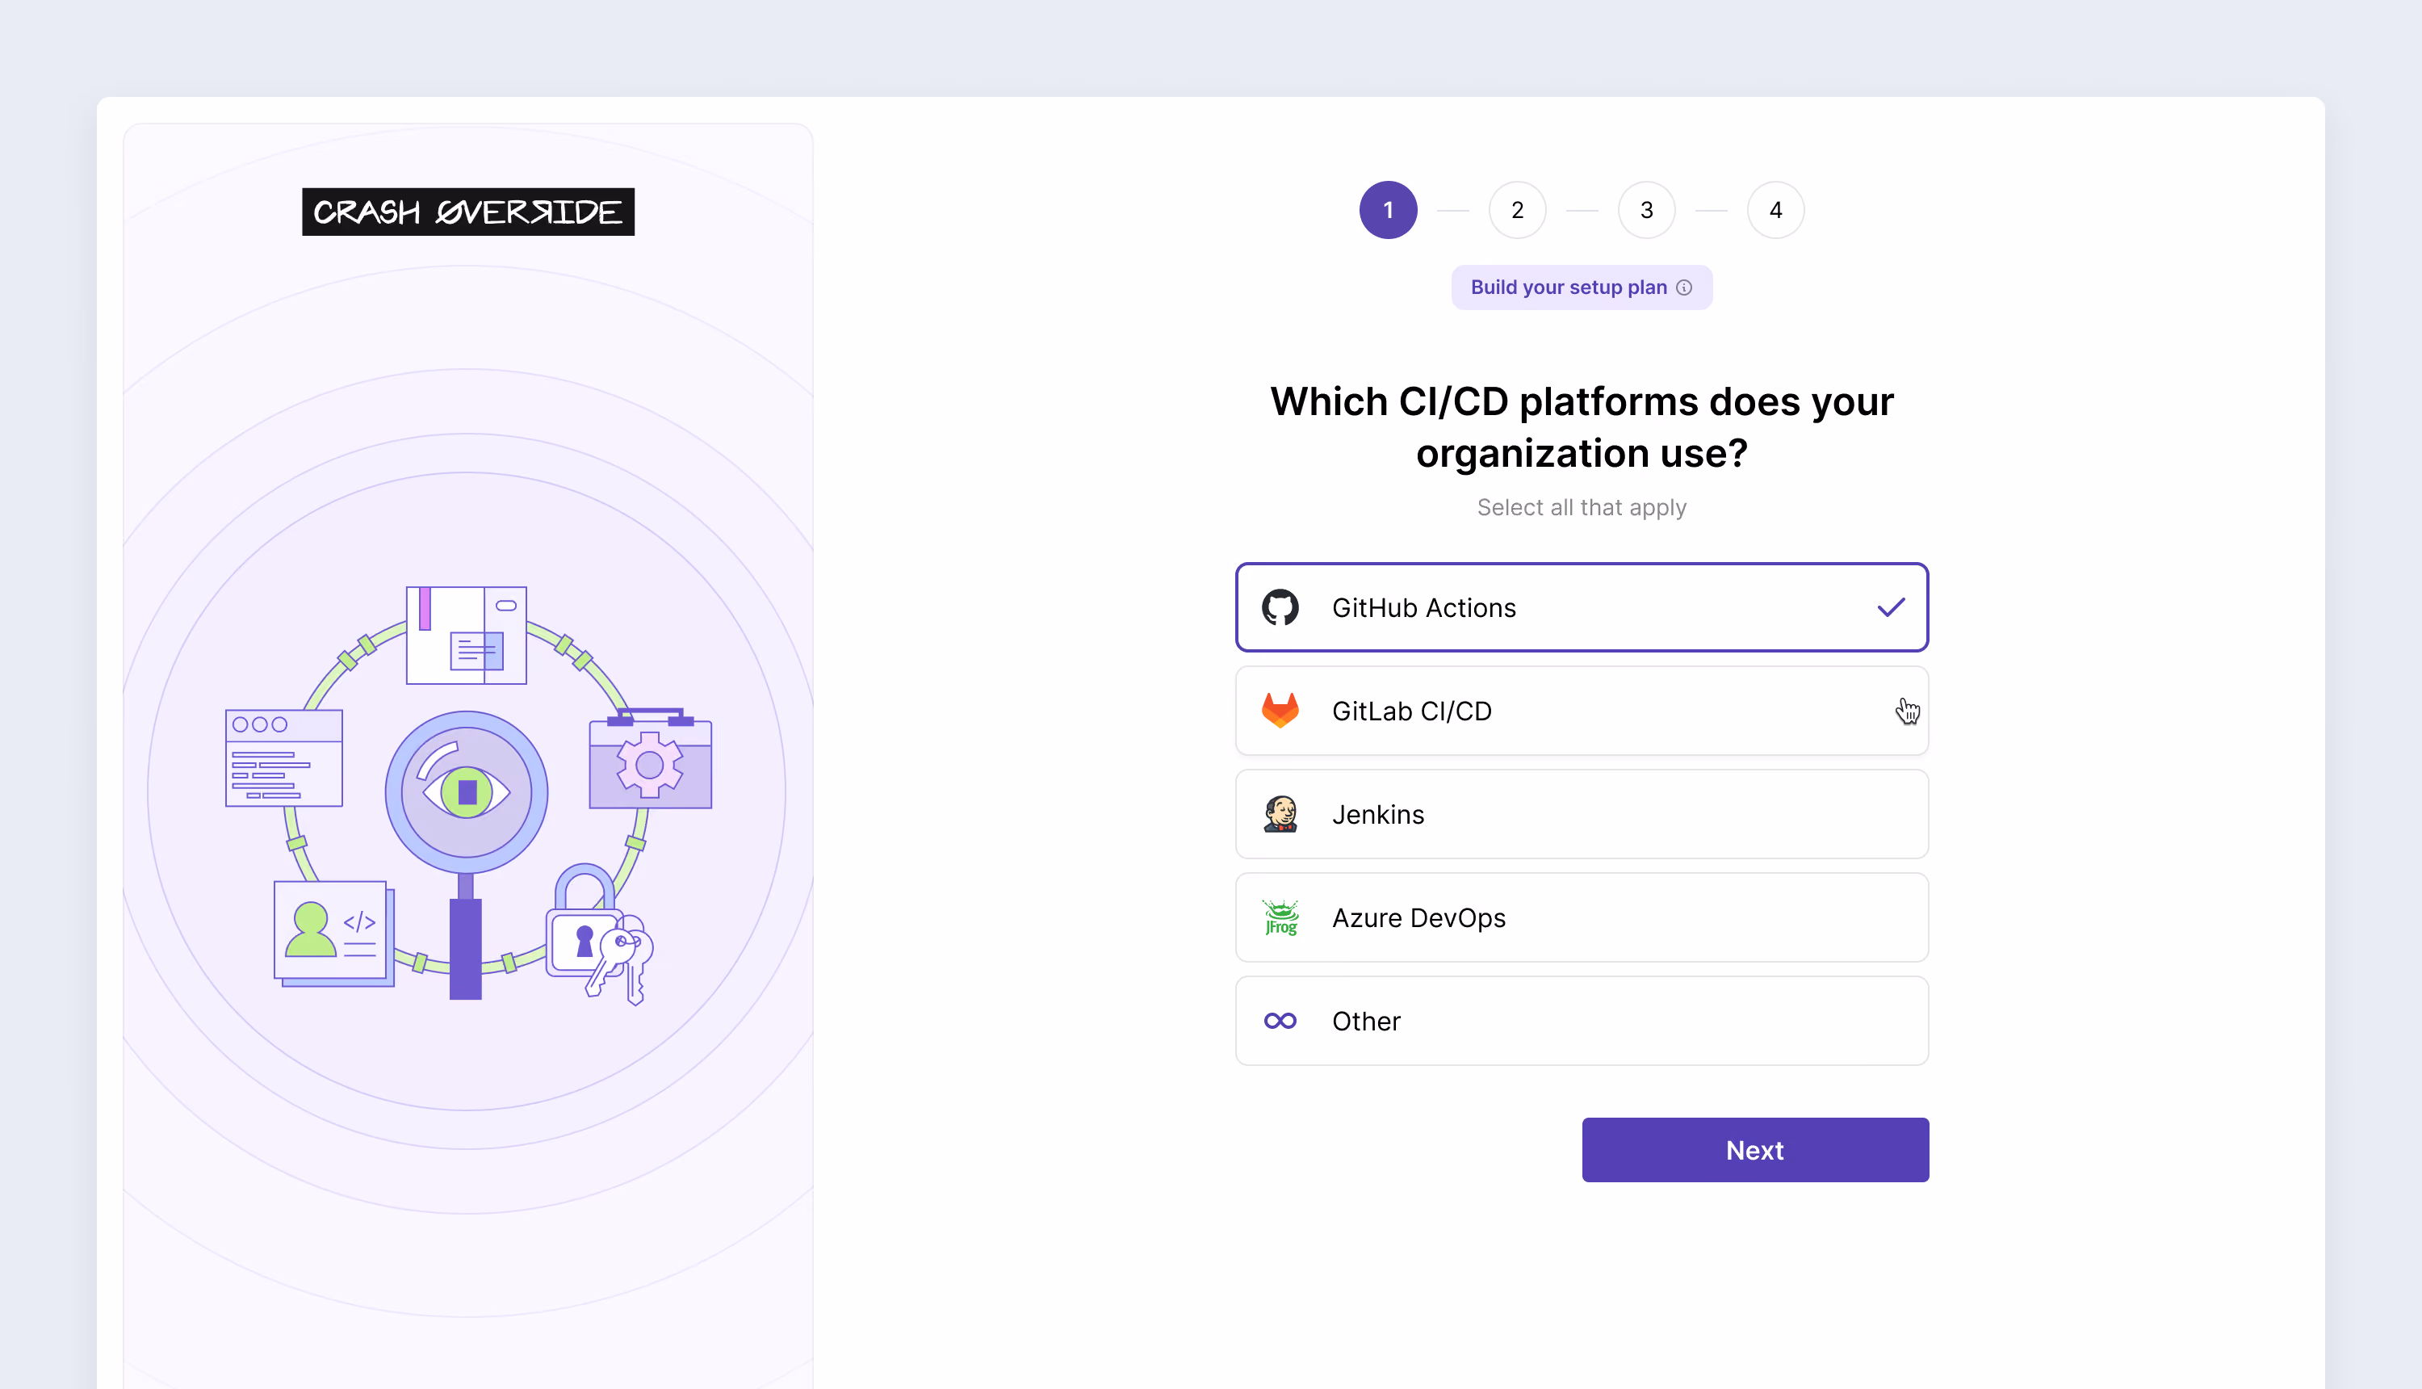Click the 'Select all that apply' text
This screenshot has width=2422, height=1389.
(x=1581, y=506)
